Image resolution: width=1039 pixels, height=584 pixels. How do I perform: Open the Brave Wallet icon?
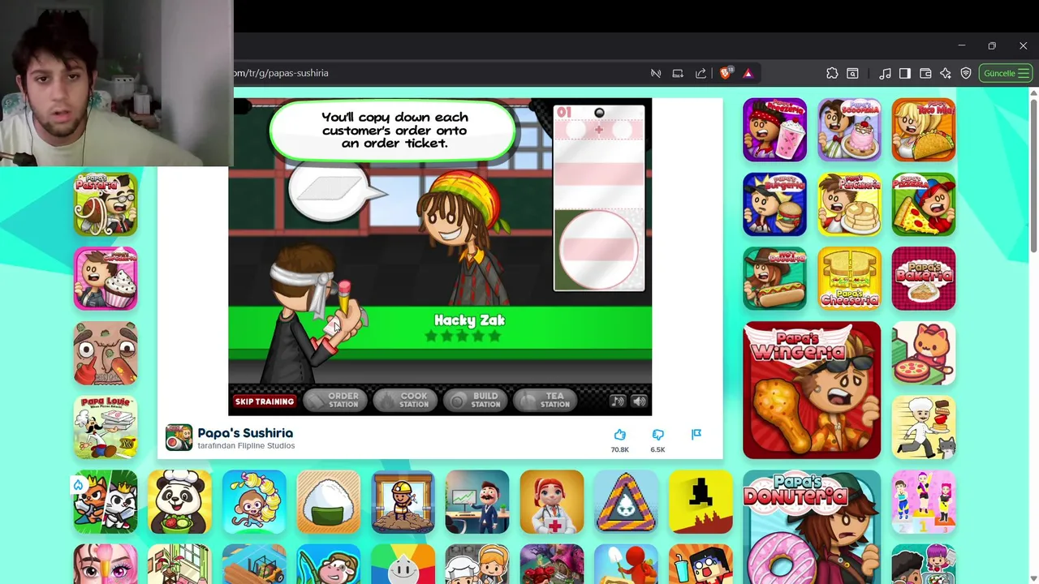(x=925, y=73)
